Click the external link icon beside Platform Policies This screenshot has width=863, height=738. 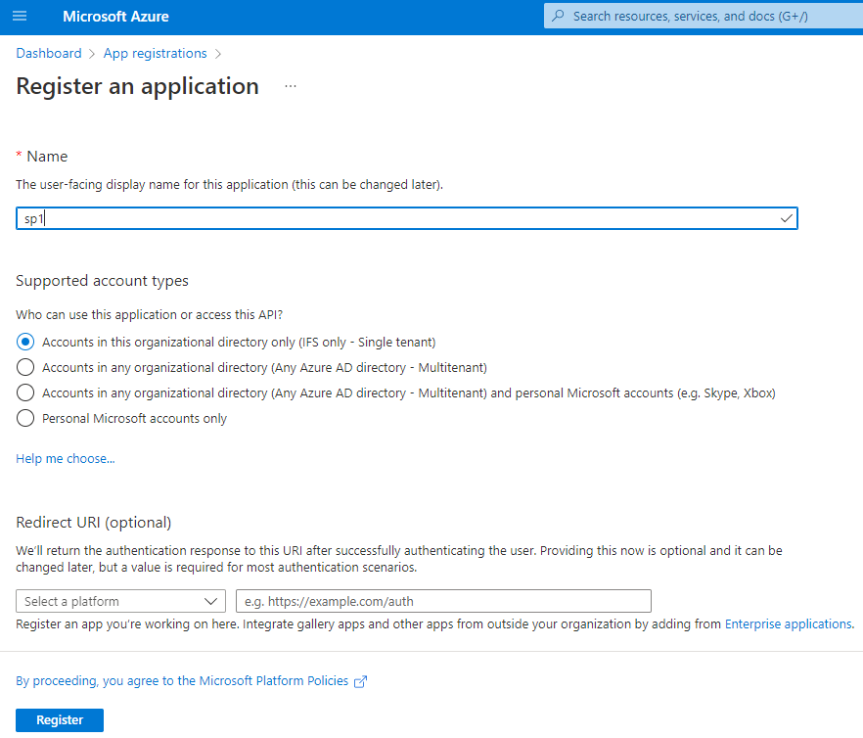pyautogui.click(x=360, y=681)
